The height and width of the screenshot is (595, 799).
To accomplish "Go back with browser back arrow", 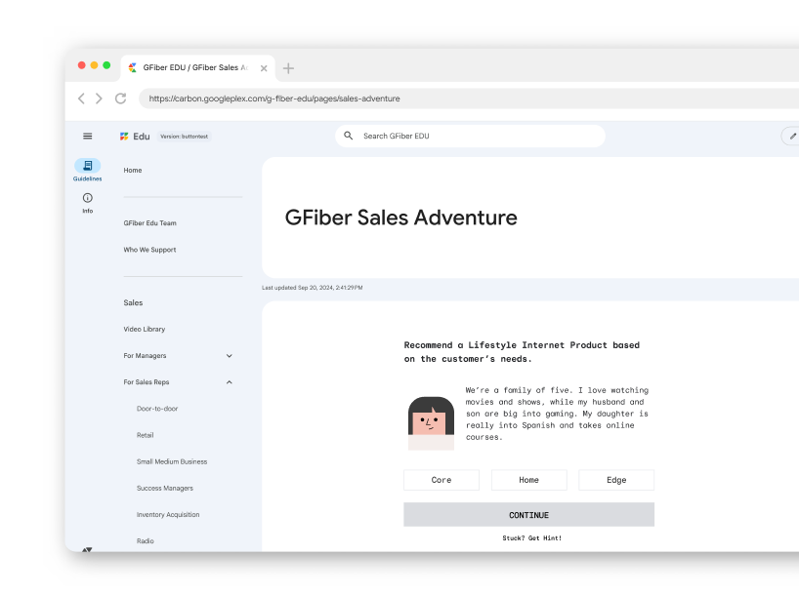I will (81, 99).
